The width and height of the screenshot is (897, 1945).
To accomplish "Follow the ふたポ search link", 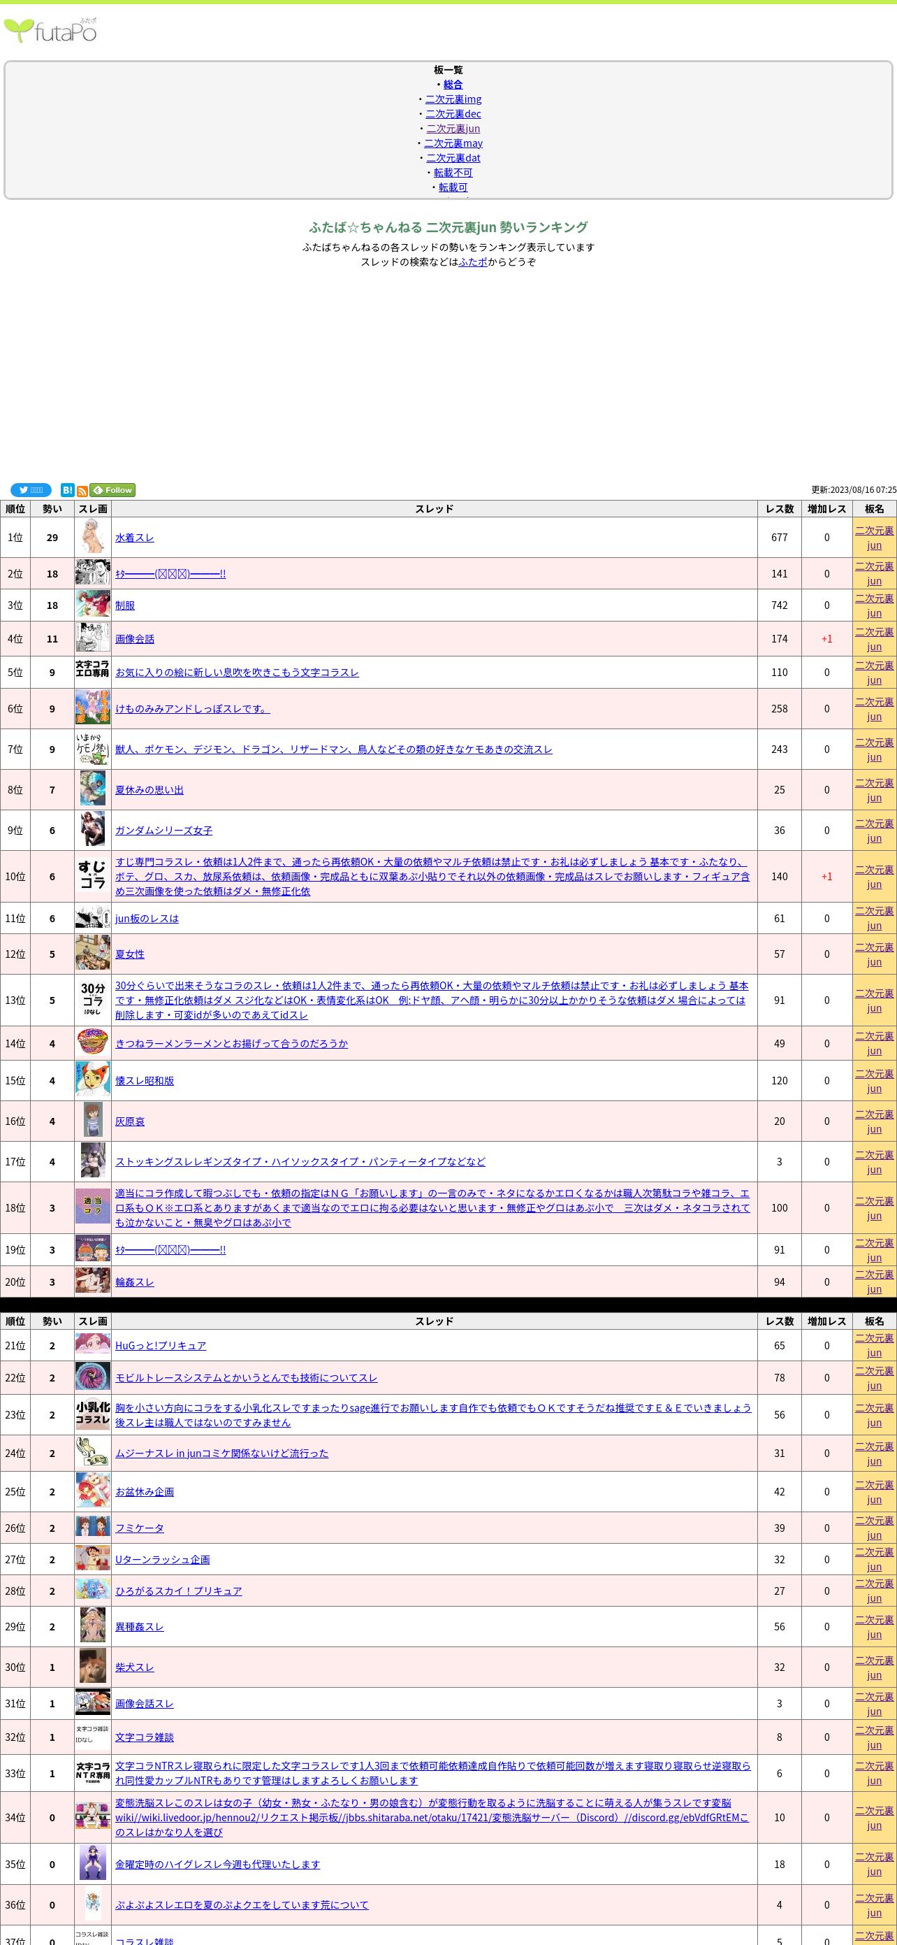I will click(x=473, y=262).
